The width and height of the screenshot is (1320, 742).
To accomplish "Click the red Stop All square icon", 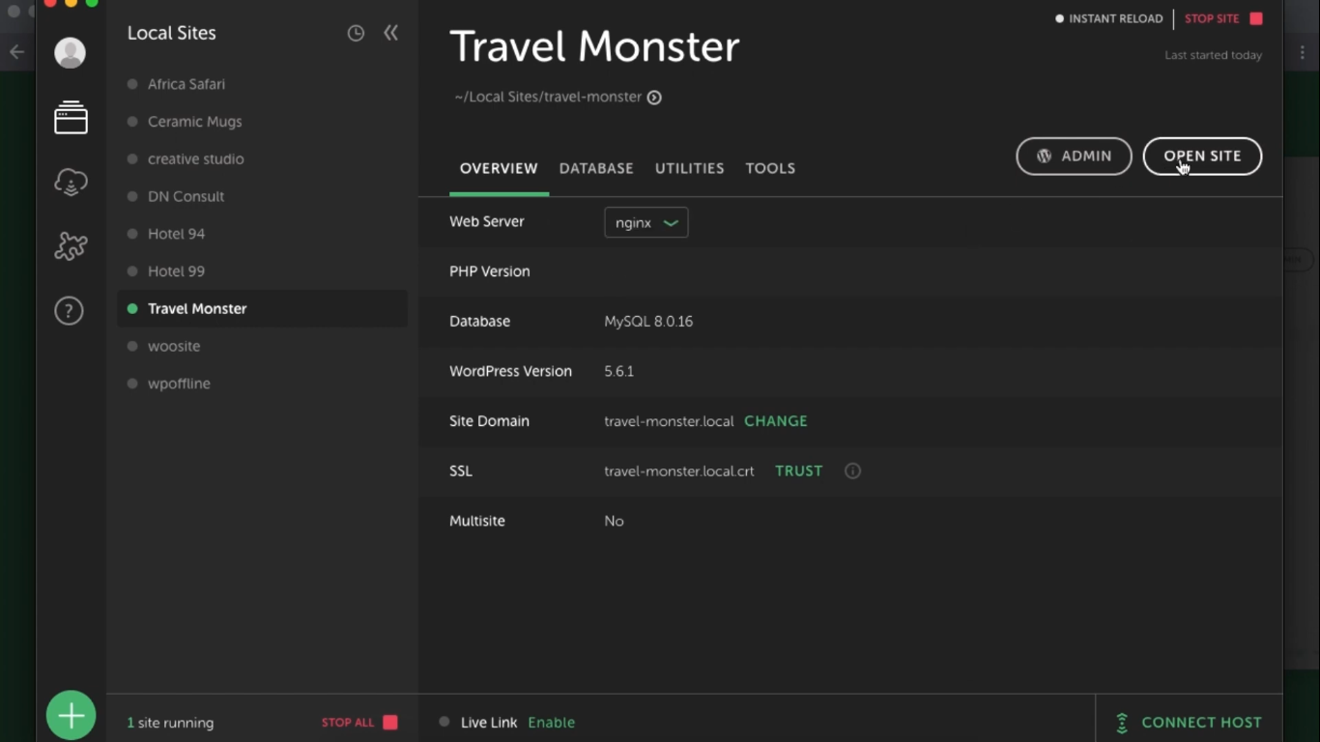I will point(390,723).
